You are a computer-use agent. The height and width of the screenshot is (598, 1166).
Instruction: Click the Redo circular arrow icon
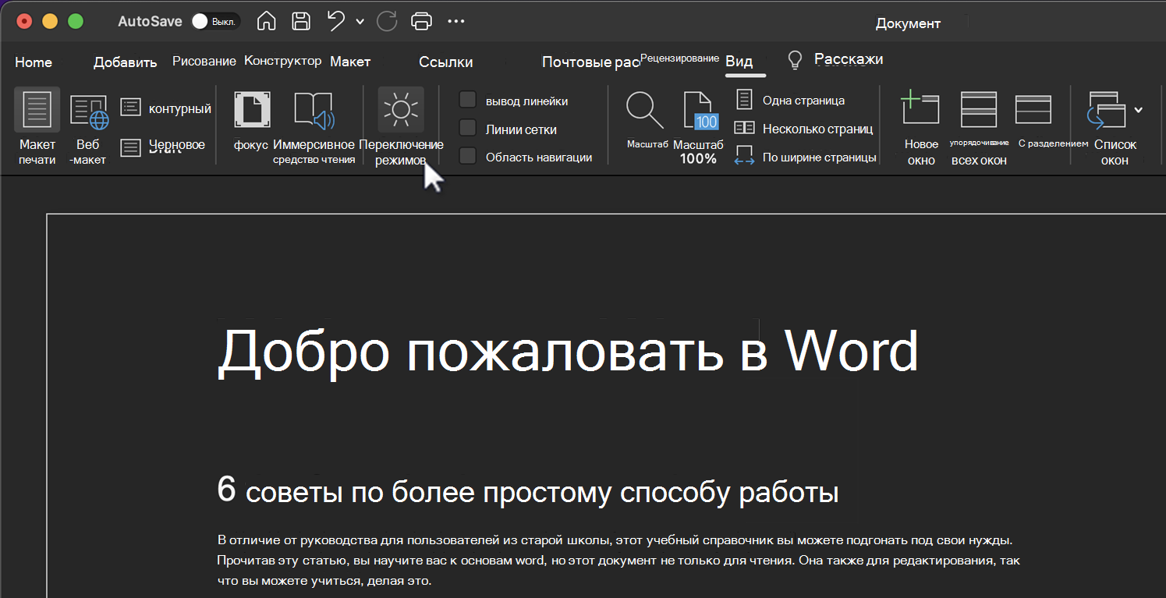[386, 21]
